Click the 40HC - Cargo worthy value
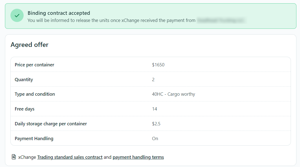This screenshot has width=300, height=167. (173, 94)
